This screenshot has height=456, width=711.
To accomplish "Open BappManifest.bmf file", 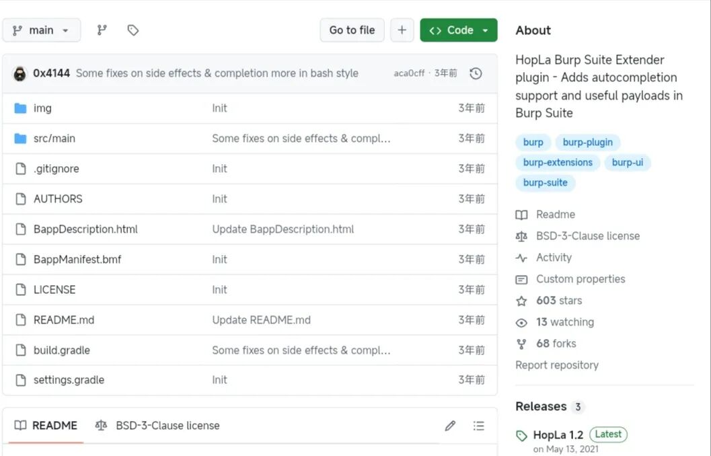I will [77, 260].
